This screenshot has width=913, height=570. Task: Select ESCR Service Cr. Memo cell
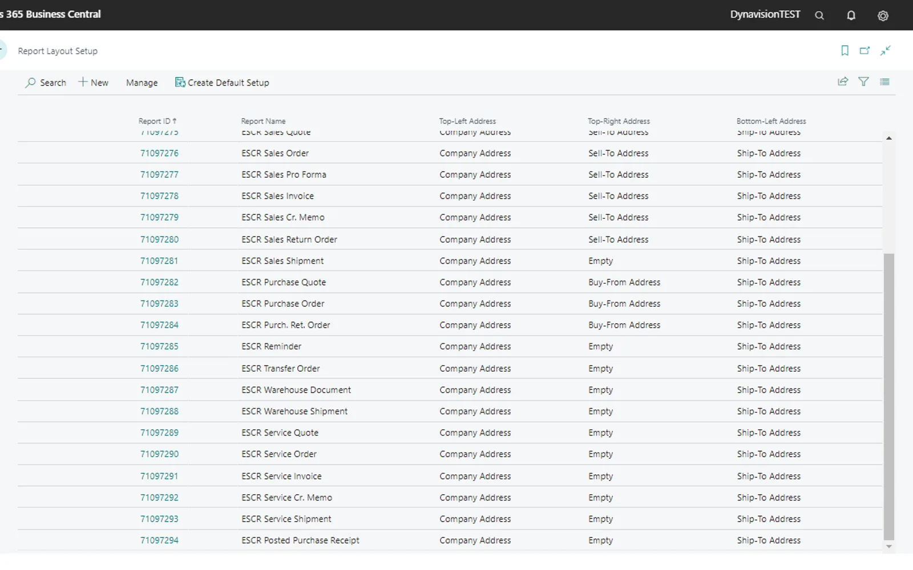tap(286, 498)
